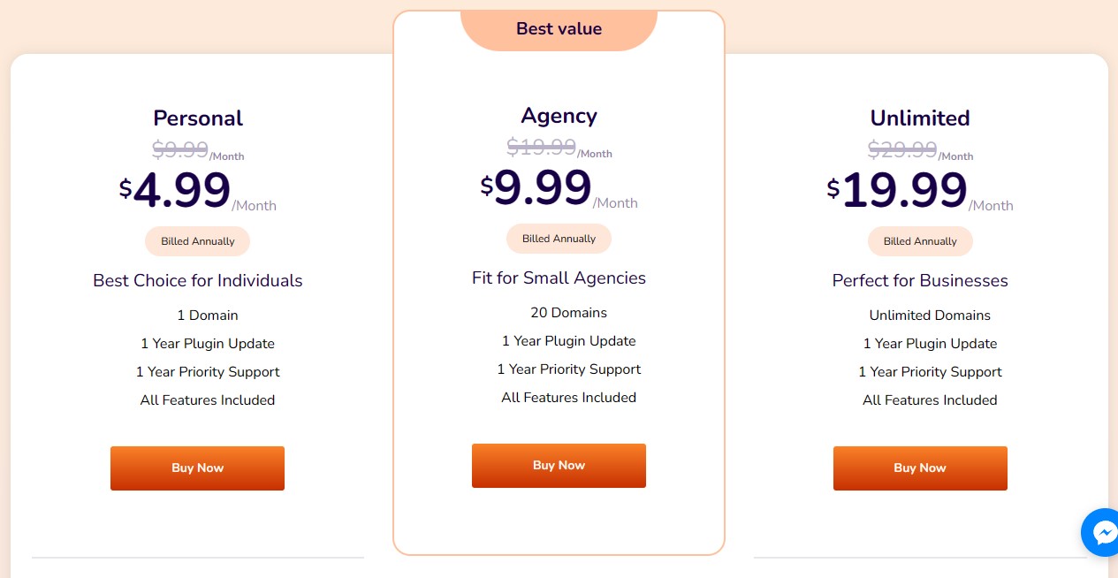Select the Billed Annually pill under Personal plan
This screenshot has height=578, width=1118.
(x=197, y=240)
